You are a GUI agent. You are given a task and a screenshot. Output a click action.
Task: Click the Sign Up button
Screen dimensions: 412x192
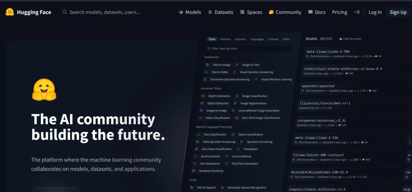(x=398, y=12)
